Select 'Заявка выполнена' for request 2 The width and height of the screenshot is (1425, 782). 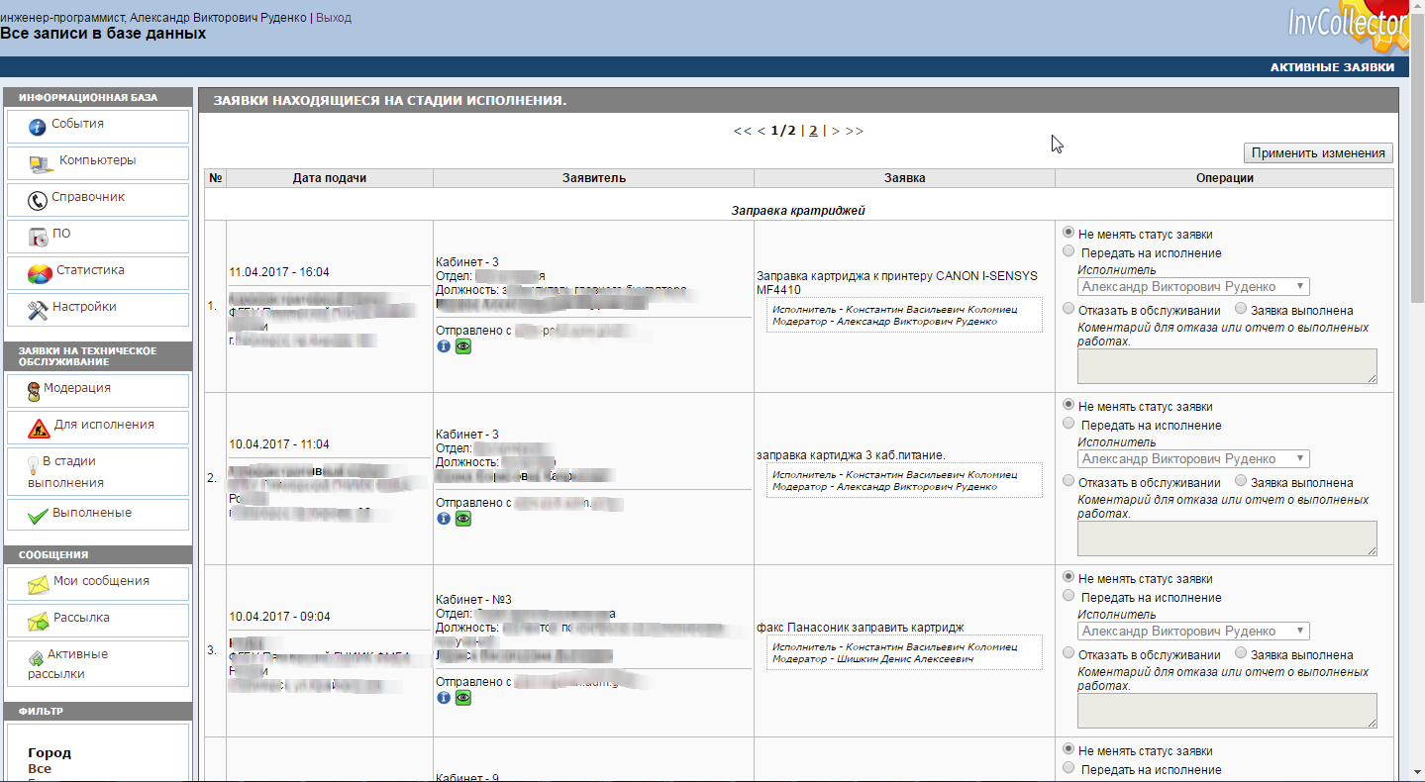[x=1241, y=481]
